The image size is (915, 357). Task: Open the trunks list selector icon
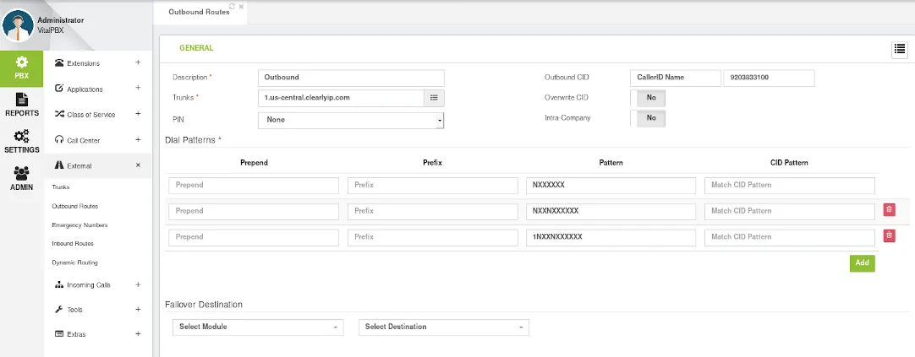(x=434, y=98)
